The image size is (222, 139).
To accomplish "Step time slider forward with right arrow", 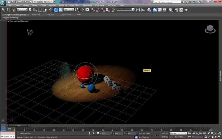I will 29,126.
